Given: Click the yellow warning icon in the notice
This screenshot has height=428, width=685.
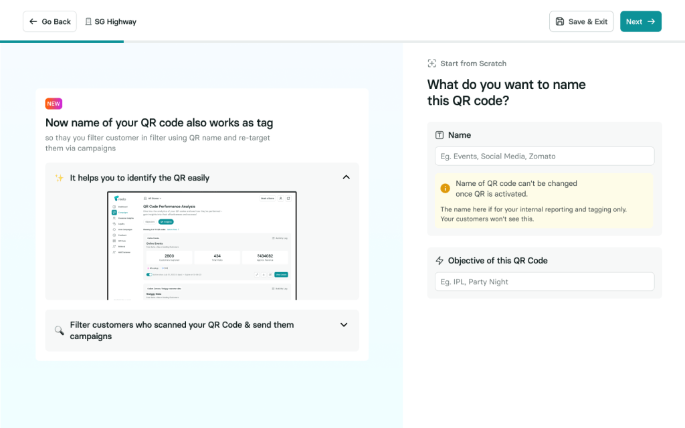Looking at the screenshot, I should pos(446,189).
